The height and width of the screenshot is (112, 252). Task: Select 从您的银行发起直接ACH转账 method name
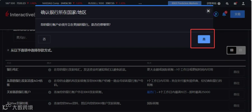[x=25, y=83]
